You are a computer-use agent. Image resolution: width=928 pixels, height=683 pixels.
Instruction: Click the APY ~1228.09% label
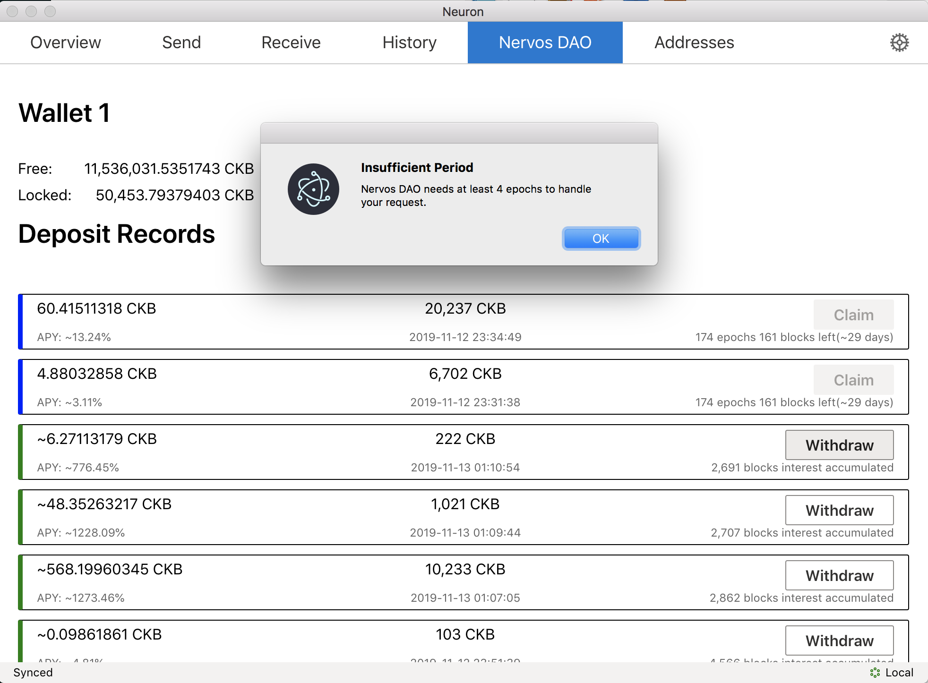81,533
